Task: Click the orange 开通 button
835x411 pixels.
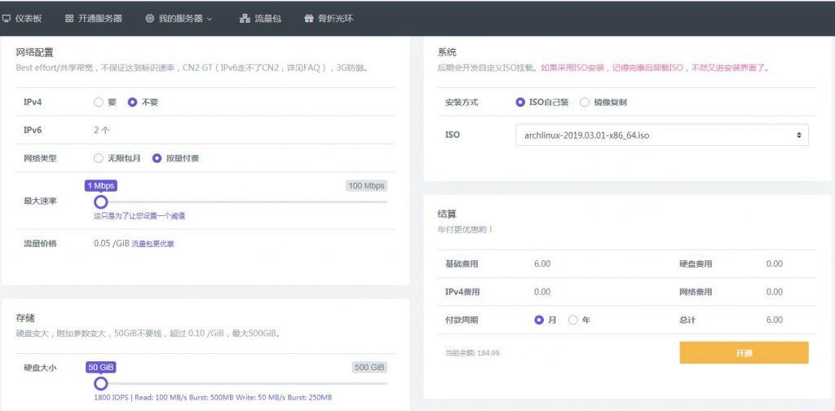Action: click(x=744, y=352)
